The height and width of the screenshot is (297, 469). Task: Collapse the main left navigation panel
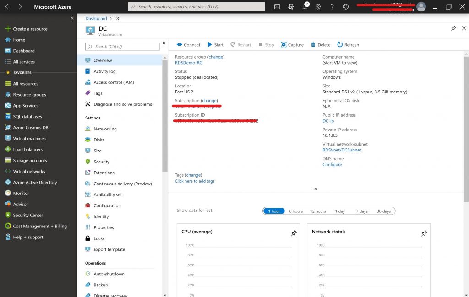[x=71, y=18]
